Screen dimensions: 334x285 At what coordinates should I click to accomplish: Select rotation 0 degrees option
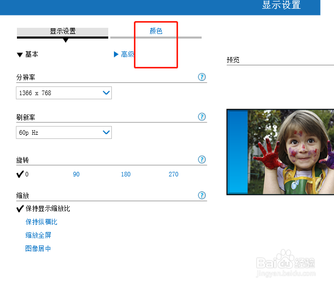tap(23, 174)
